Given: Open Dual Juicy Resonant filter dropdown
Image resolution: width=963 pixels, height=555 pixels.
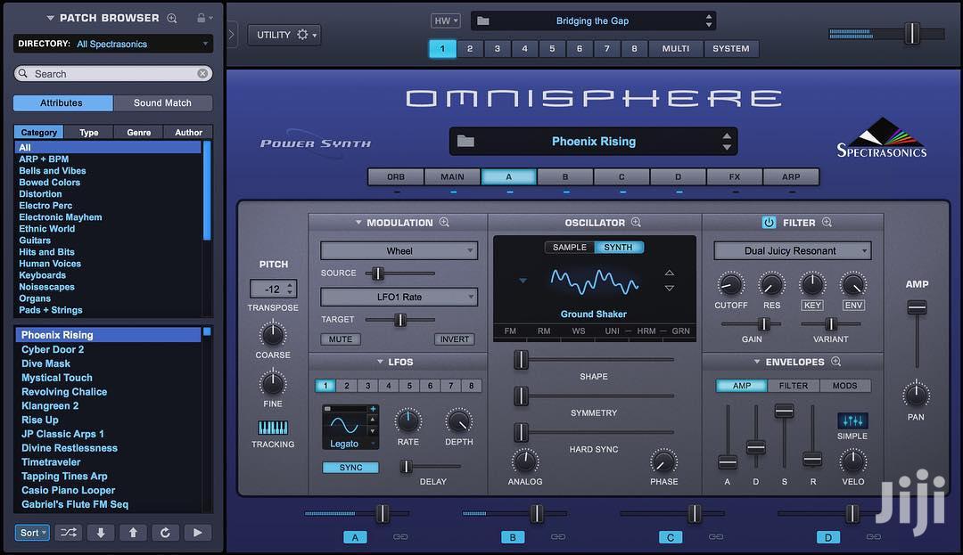Looking at the screenshot, I should [x=793, y=251].
